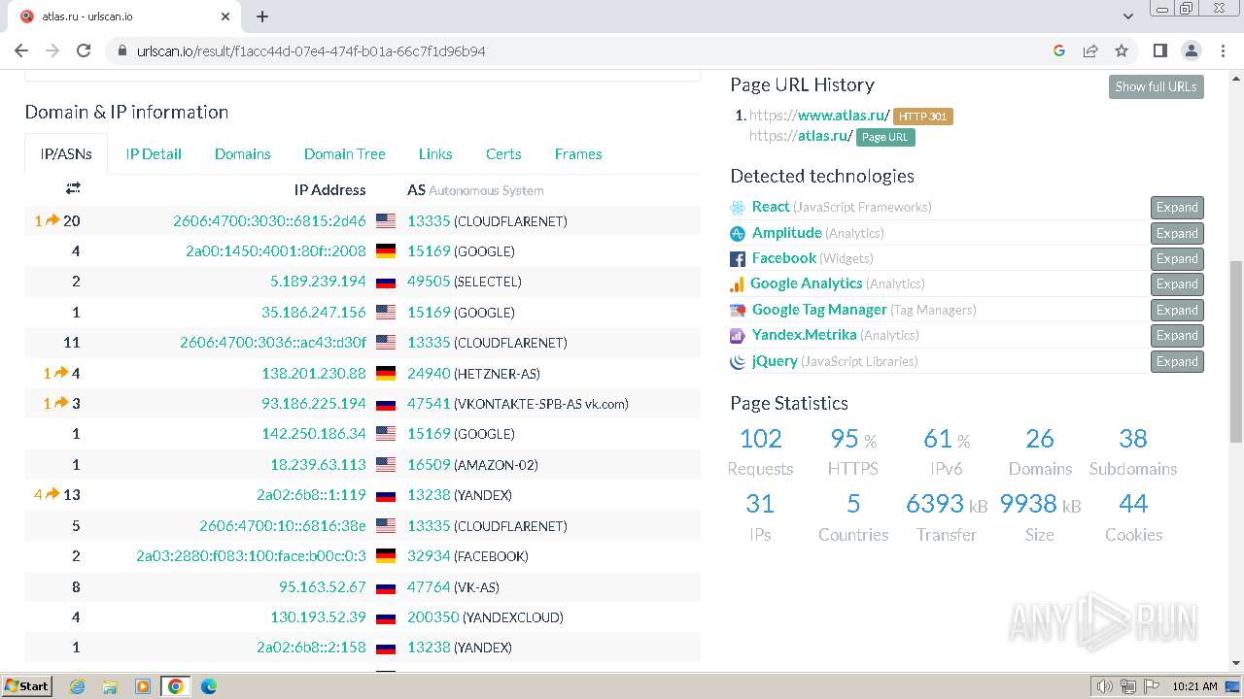This screenshot has width=1244, height=699.
Task: Open the system tray volume icon
Action: pos(1104,686)
